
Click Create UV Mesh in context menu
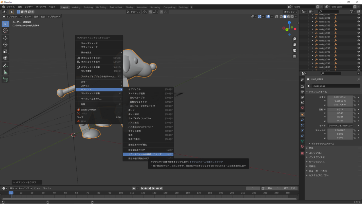[99, 109]
